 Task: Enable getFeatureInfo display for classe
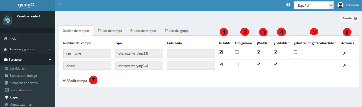pos(296,64)
